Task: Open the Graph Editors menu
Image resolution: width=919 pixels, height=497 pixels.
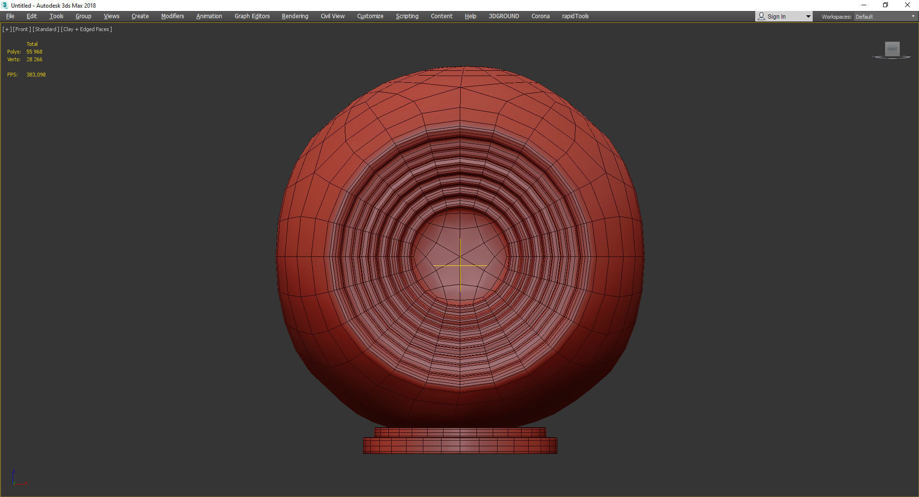Action: point(252,16)
